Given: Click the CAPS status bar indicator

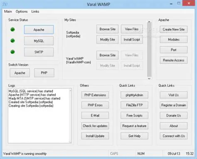Looking at the screenshot, I should click(x=114, y=154).
